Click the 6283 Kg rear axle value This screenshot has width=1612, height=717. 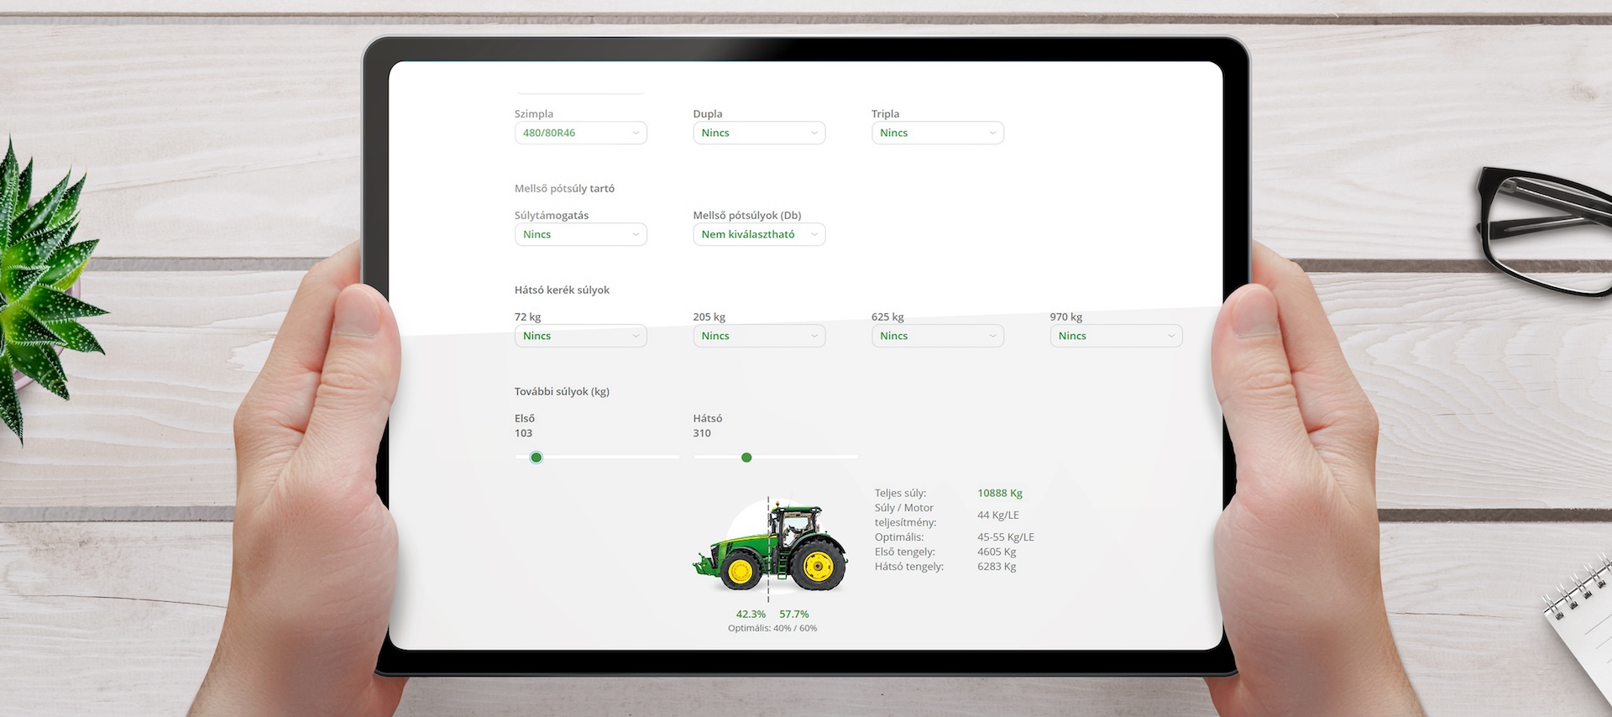tap(997, 567)
